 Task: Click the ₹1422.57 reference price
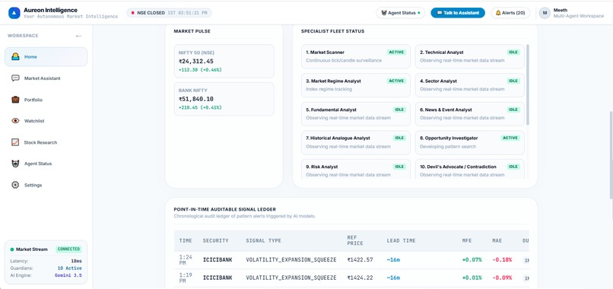coord(360,259)
